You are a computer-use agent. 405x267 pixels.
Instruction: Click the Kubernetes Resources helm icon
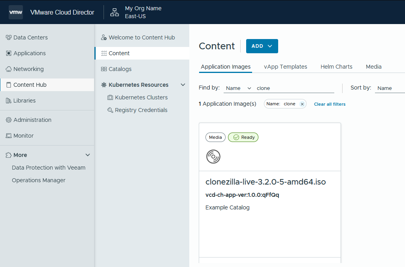tap(104, 85)
